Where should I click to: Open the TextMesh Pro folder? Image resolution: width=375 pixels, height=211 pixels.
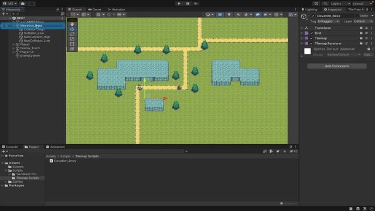point(26,174)
